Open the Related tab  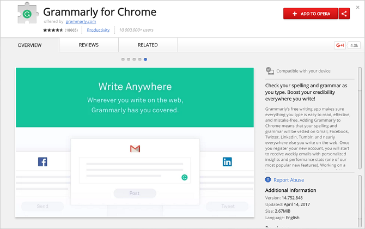(x=148, y=45)
